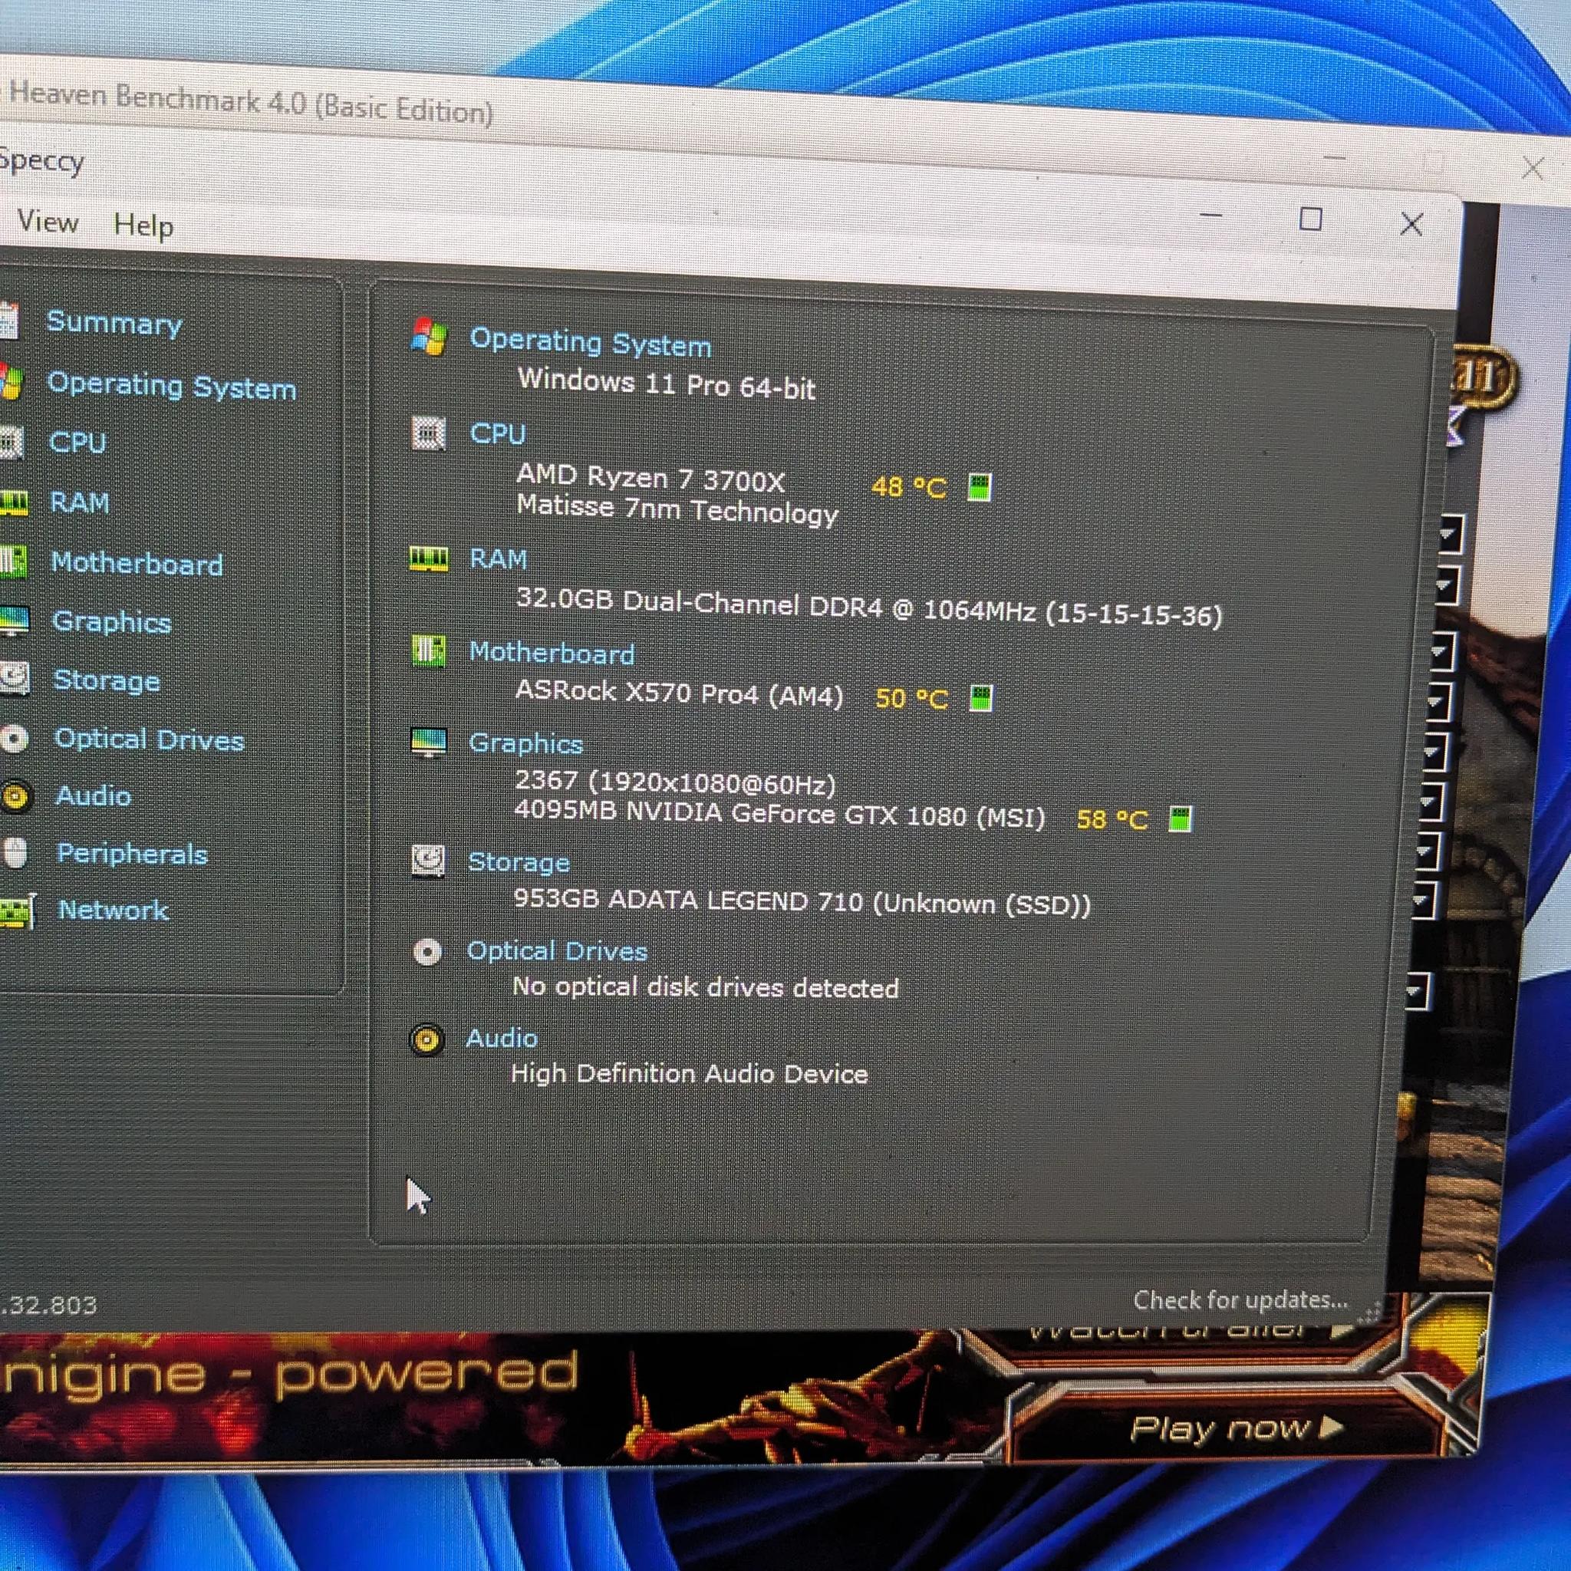Image resolution: width=1571 pixels, height=1571 pixels.
Task: Close the Speccy window
Action: coord(1411,224)
